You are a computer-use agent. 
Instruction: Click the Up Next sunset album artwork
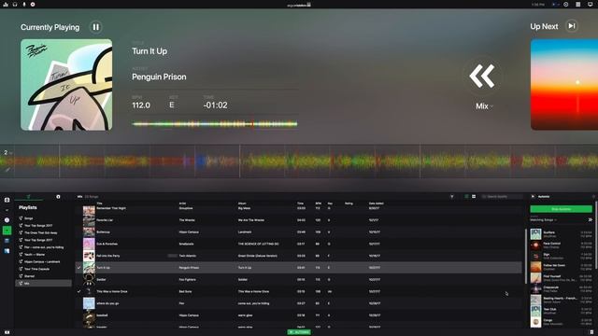click(564, 85)
